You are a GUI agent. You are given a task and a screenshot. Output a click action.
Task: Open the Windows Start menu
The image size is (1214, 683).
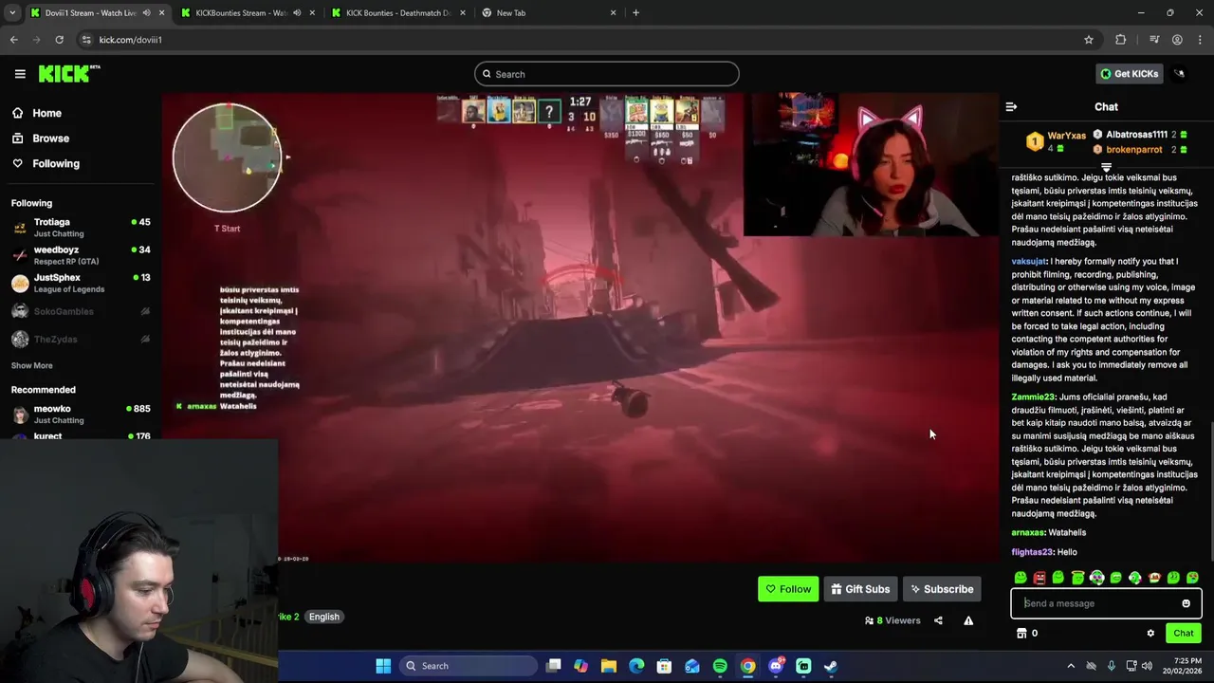click(x=383, y=666)
